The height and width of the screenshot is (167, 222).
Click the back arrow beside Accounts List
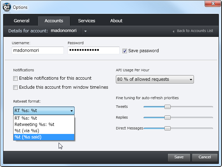tap(173, 31)
